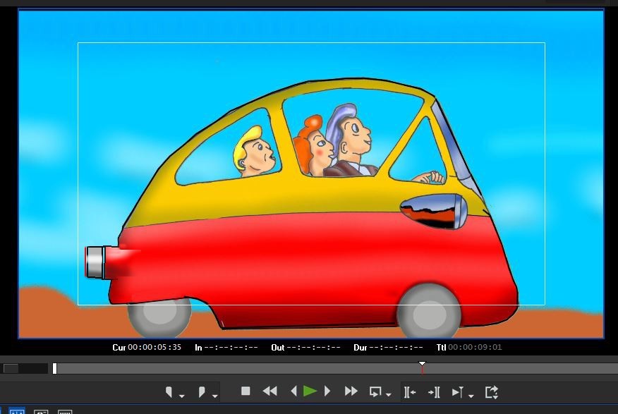Set the Mark In point

[x=169, y=391]
